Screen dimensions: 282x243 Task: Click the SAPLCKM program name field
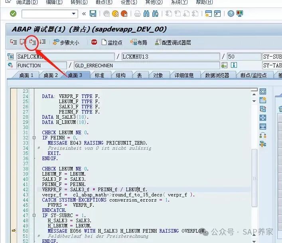65,57
